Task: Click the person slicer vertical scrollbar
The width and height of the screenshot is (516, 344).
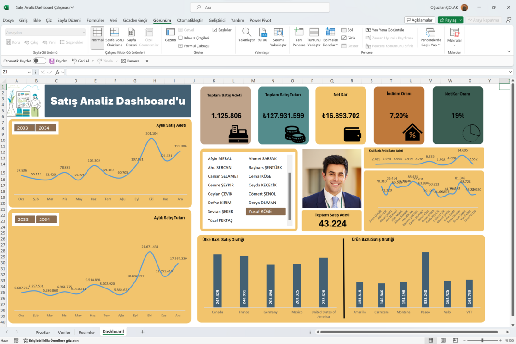Action: [x=290, y=196]
